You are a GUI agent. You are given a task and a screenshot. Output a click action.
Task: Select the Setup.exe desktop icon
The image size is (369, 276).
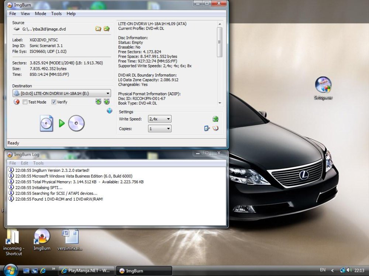[323, 88]
